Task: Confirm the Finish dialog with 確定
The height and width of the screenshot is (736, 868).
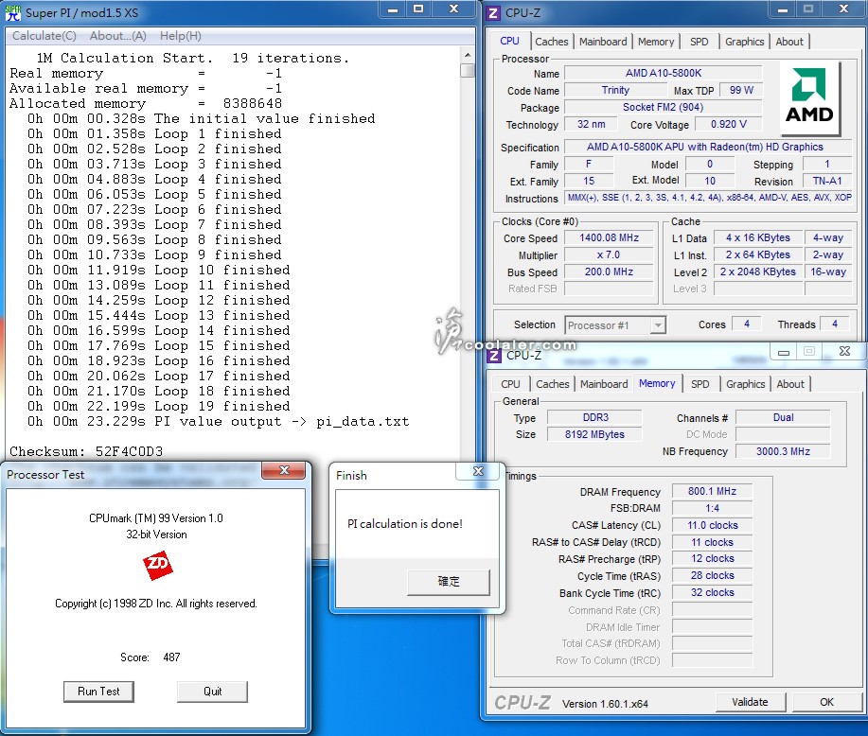Action: point(449,582)
